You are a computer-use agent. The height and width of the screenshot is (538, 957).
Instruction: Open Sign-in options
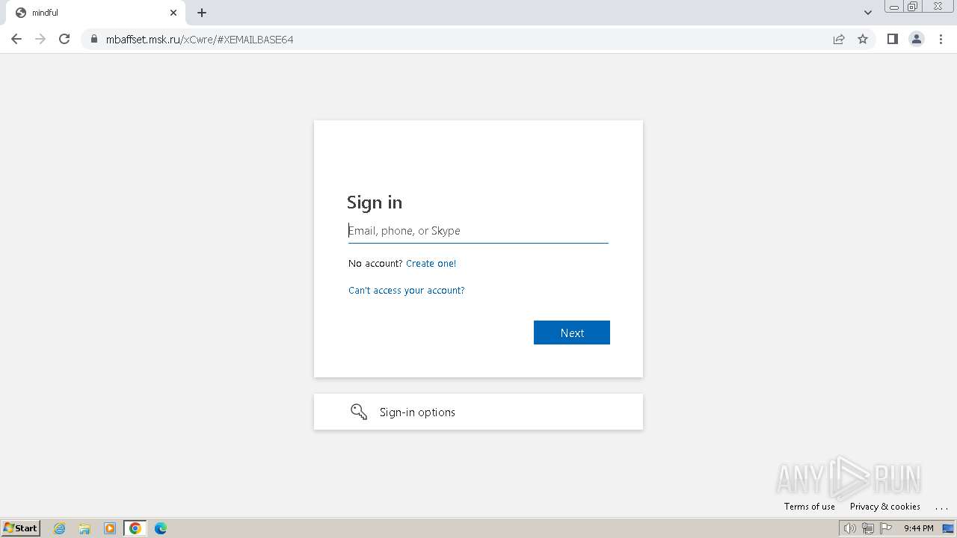click(478, 412)
